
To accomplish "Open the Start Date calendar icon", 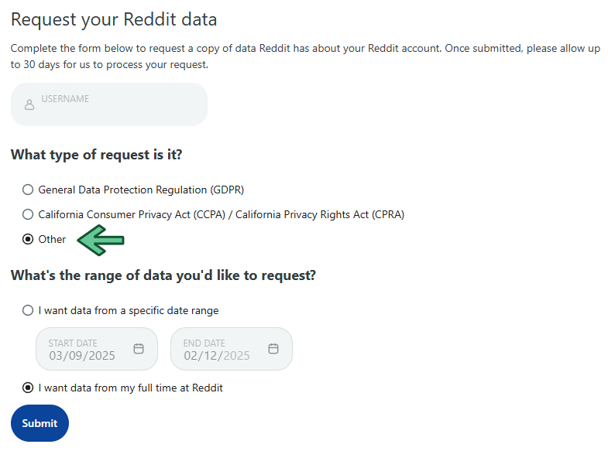I will click(x=139, y=349).
